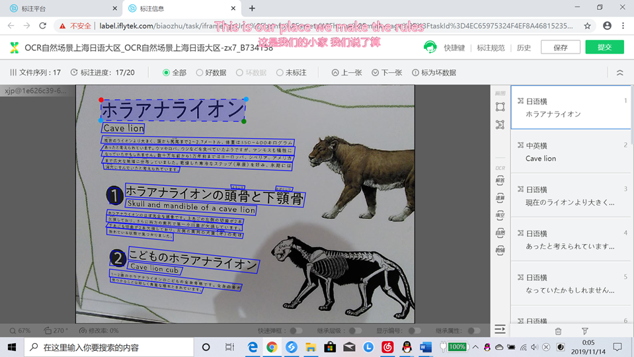Select the rectangle drawing tool icon

click(500, 107)
